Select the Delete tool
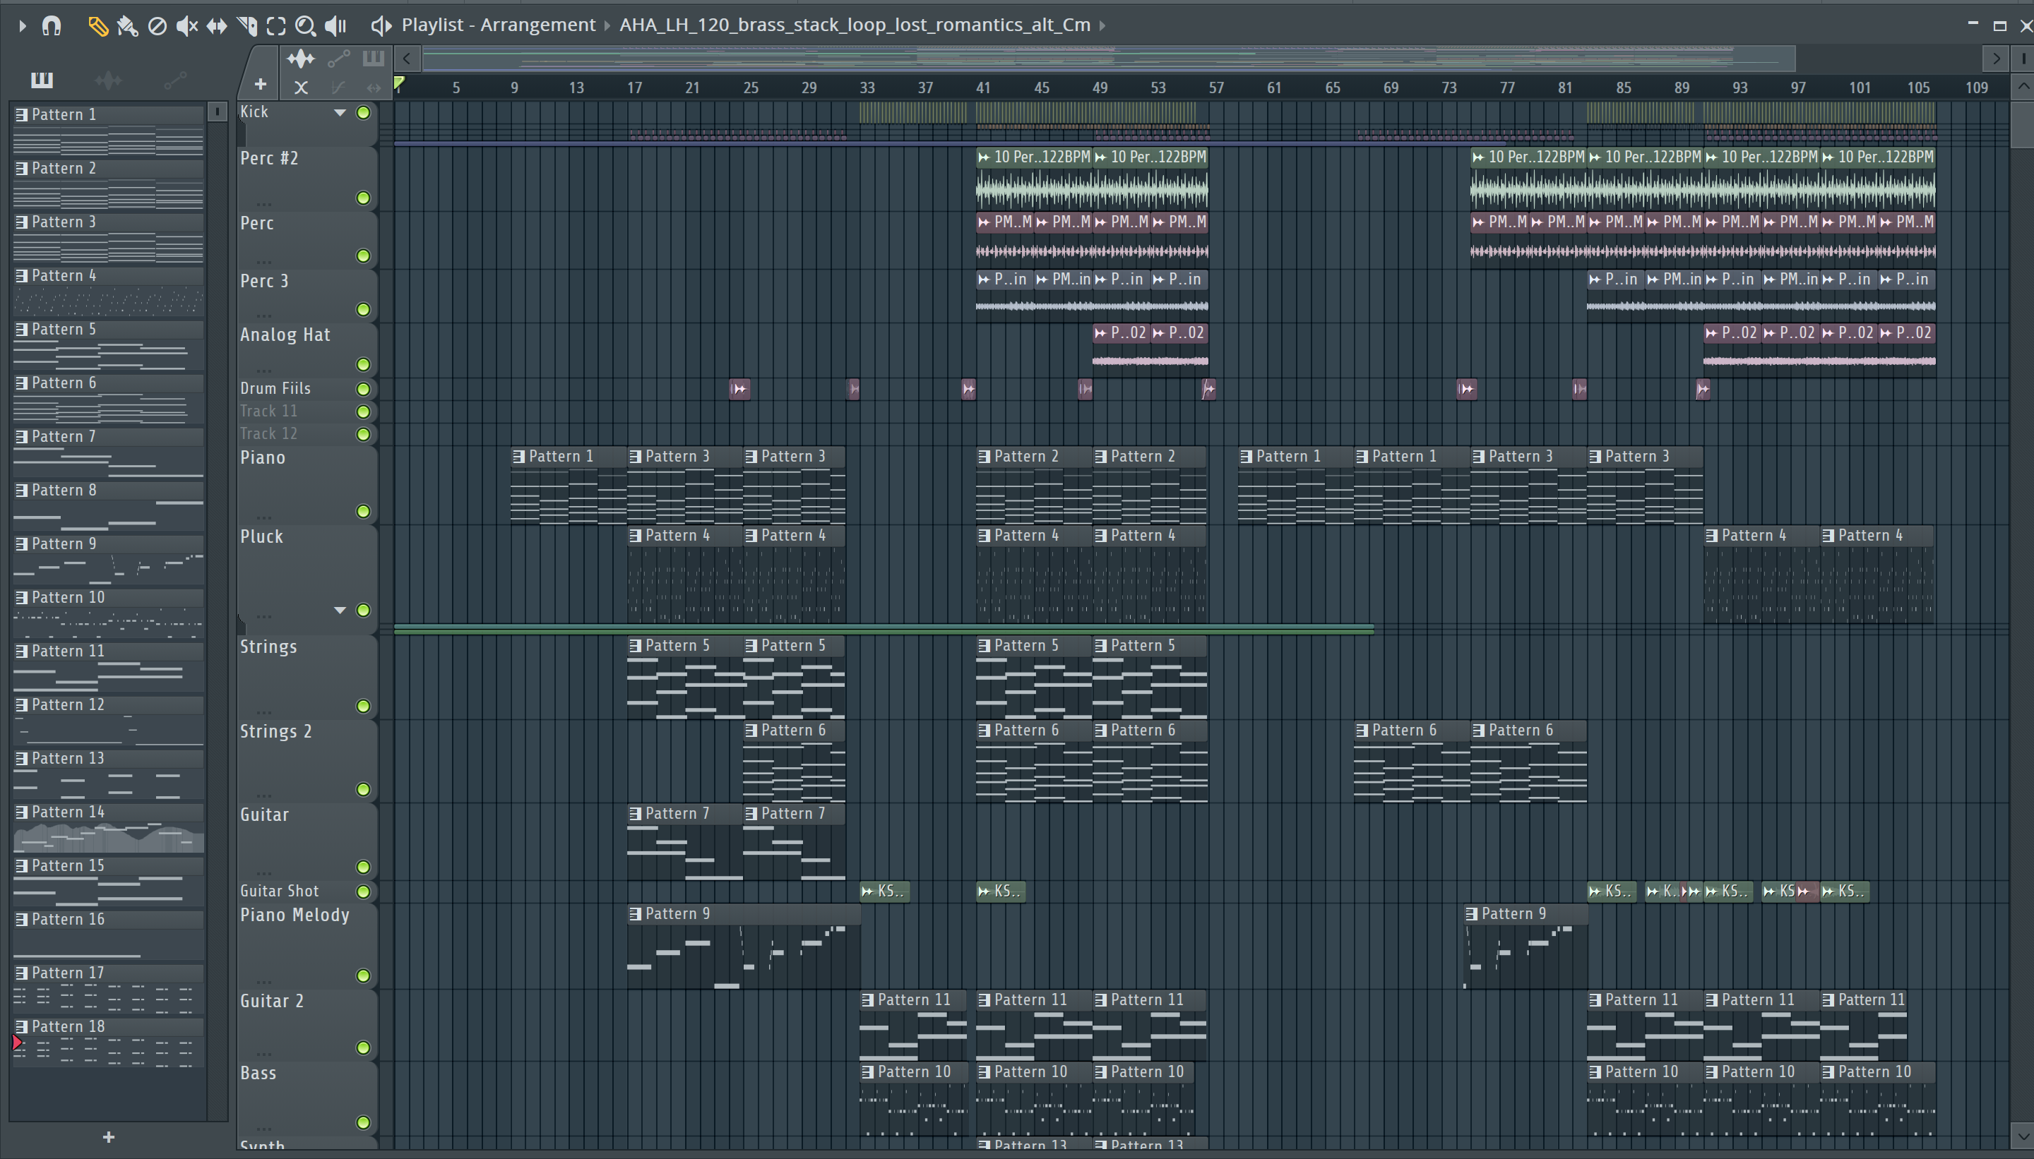The height and width of the screenshot is (1159, 2034). (x=157, y=26)
